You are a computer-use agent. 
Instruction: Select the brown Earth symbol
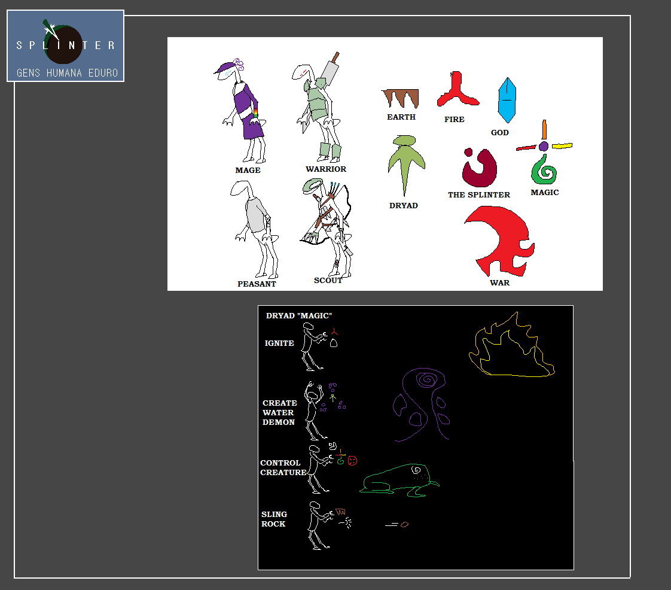click(x=400, y=98)
